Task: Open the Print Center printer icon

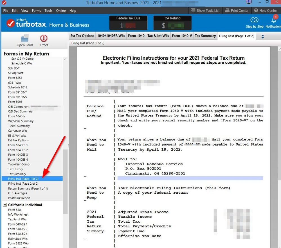Action: click(x=227, y=10)
